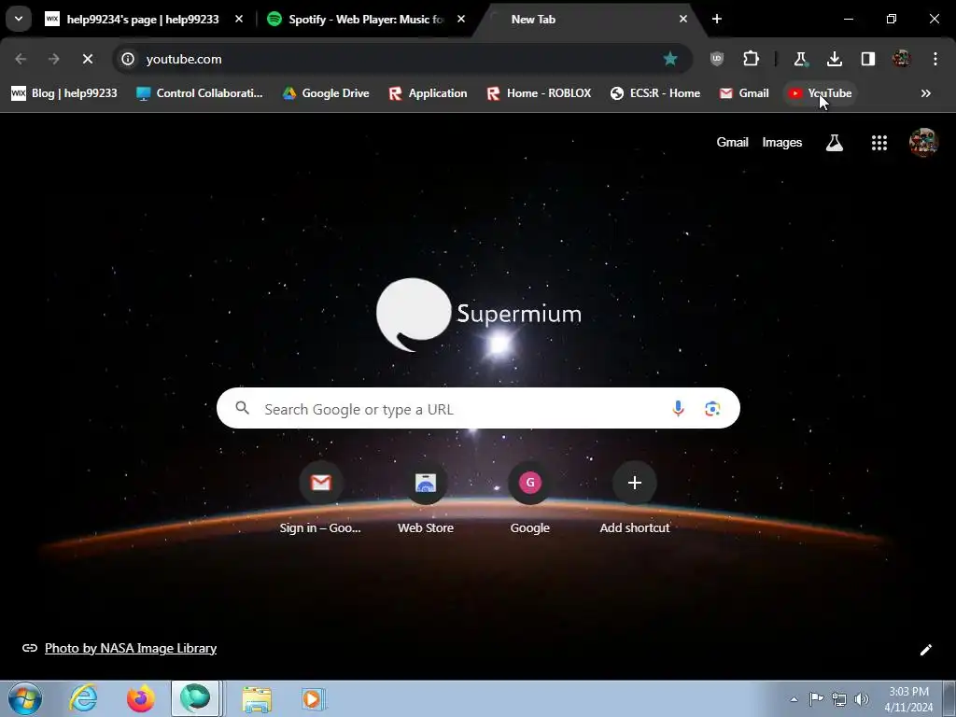
Task: Toggle the bookmark star icon
Action: [670, 59]
